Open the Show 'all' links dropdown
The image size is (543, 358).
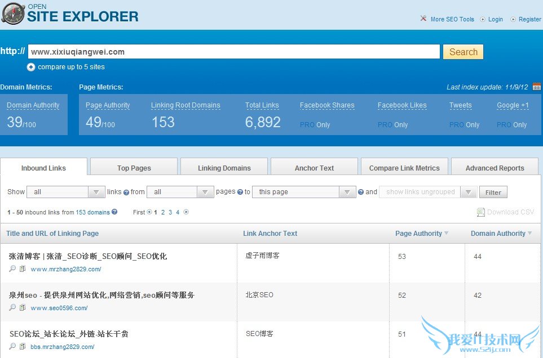tap(66, 192)
